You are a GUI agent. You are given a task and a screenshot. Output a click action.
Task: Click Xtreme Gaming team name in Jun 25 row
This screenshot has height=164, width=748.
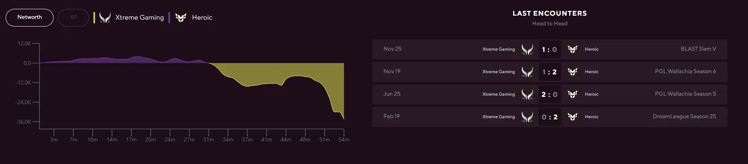click(499, 94)
